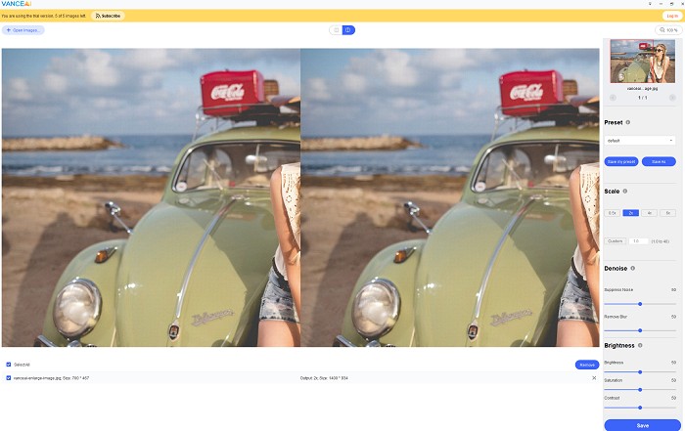Open images with Open Images button
Screen dimensions: 685x431
pyautogui.click(x=23, y=30)
